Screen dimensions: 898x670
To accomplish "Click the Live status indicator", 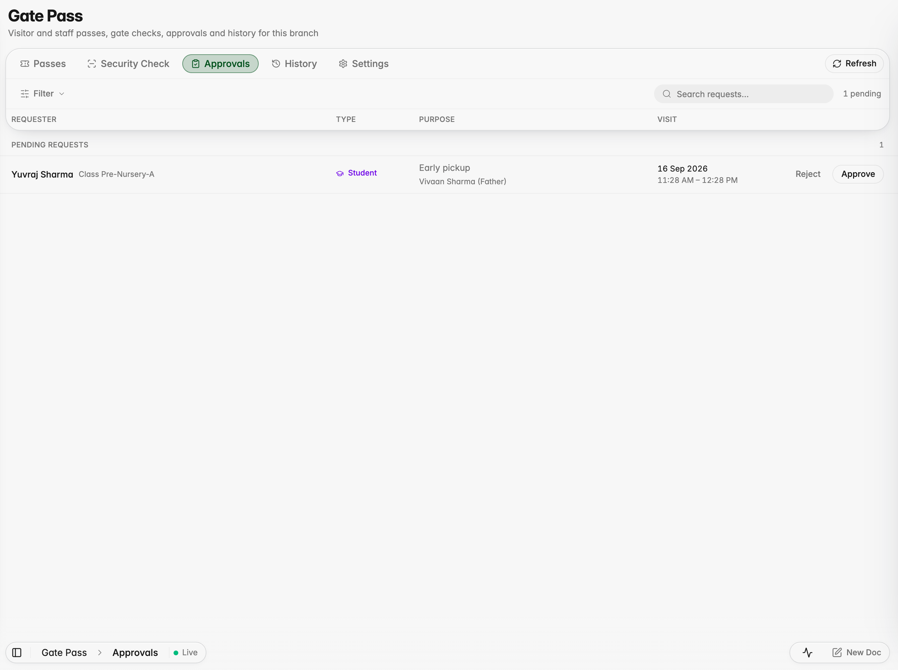I will 185,653.
